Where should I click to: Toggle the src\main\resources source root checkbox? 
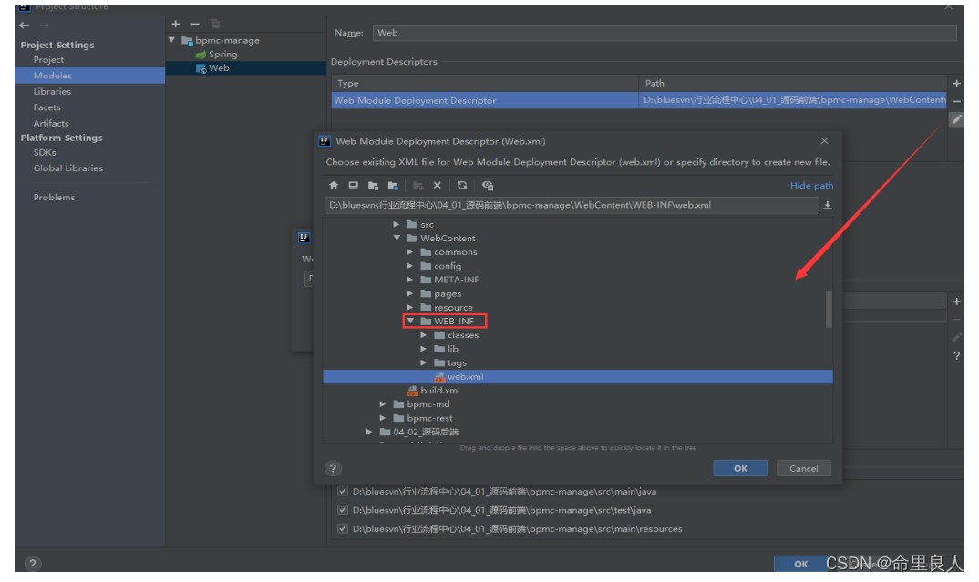(342, 528)
